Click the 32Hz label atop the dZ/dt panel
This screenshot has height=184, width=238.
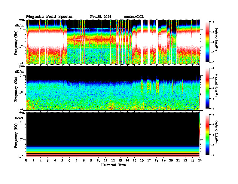[22, 113]
